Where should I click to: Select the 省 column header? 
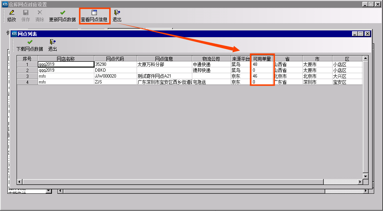point(288,59)
